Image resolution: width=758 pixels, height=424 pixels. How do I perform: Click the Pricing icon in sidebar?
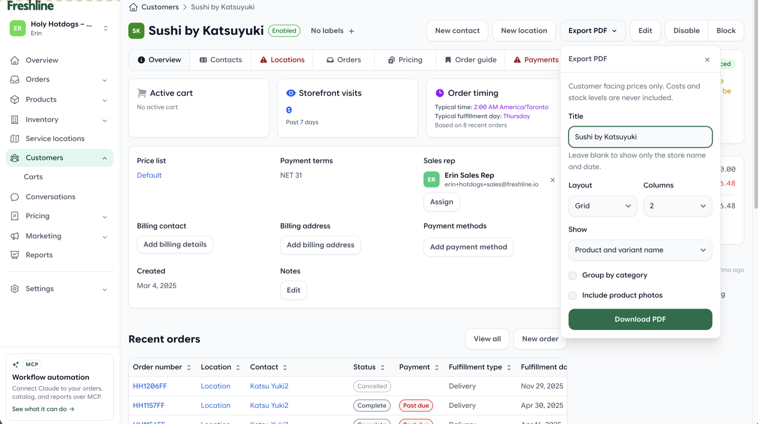tap(15, 216)
